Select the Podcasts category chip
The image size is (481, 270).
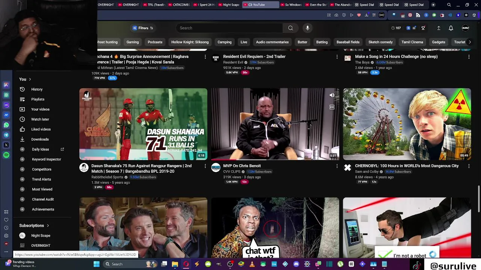(x=155, y=42)
